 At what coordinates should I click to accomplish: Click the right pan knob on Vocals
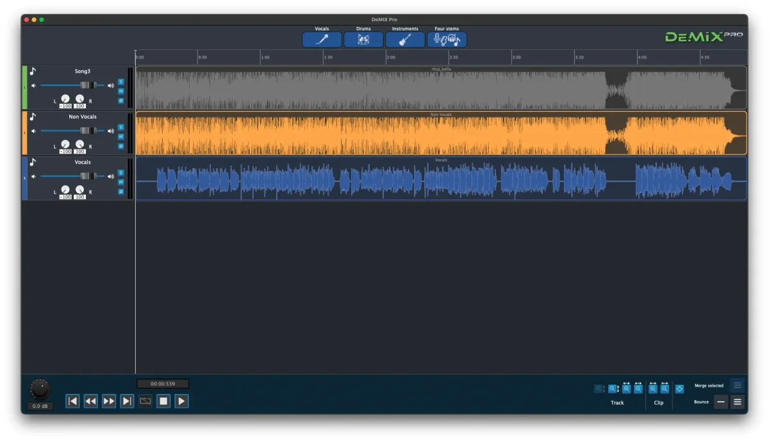tap(79, 190)
